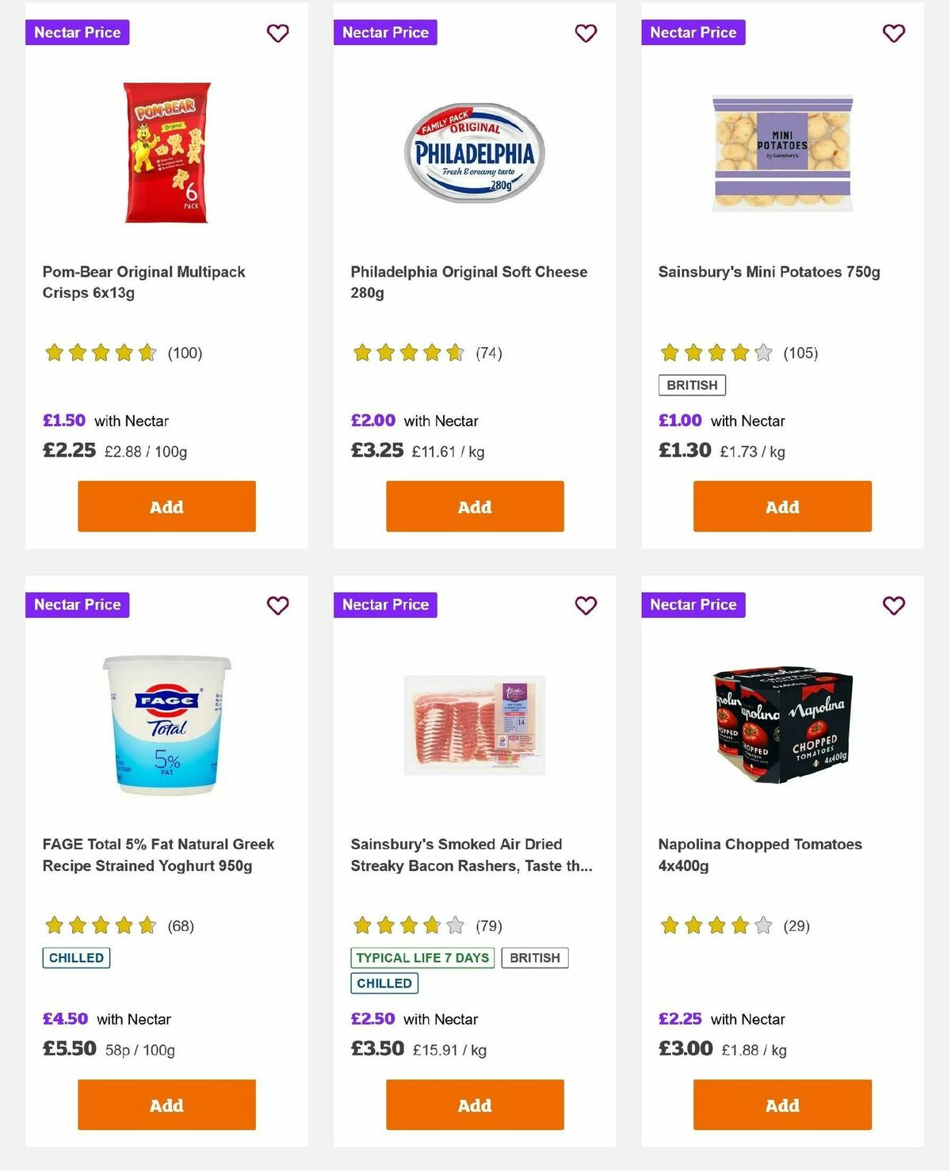
Task: Toggle favourite heart on FAGE yoghurt
Action: click(277, 605)
